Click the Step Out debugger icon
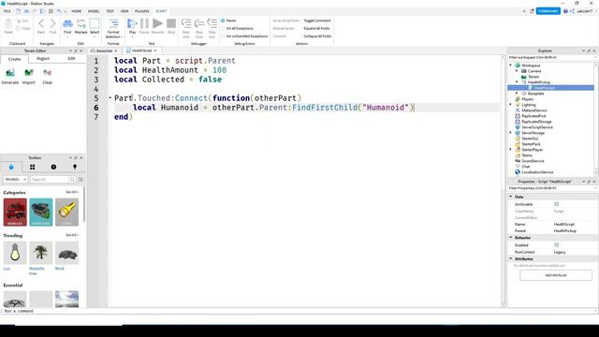This screenshot has width=599, height=337. (212, 23)
